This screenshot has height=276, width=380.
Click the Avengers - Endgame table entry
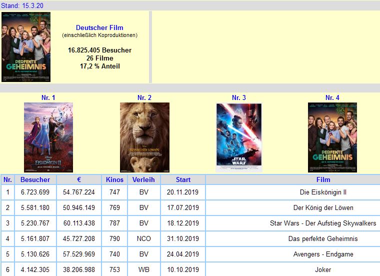pos(323,254)
